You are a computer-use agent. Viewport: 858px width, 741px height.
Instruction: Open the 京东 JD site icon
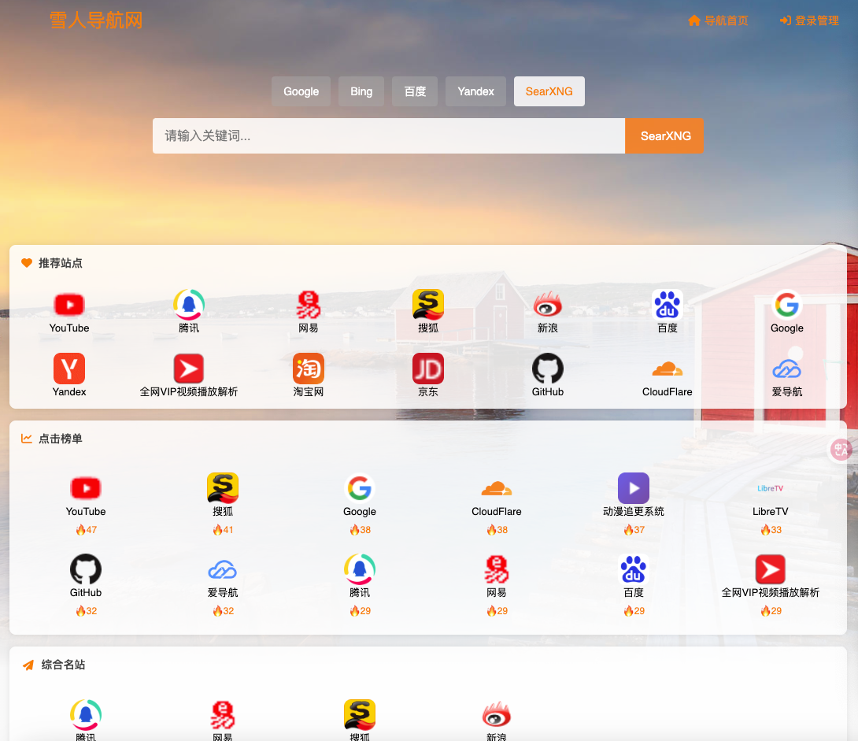tap(428, 369)
